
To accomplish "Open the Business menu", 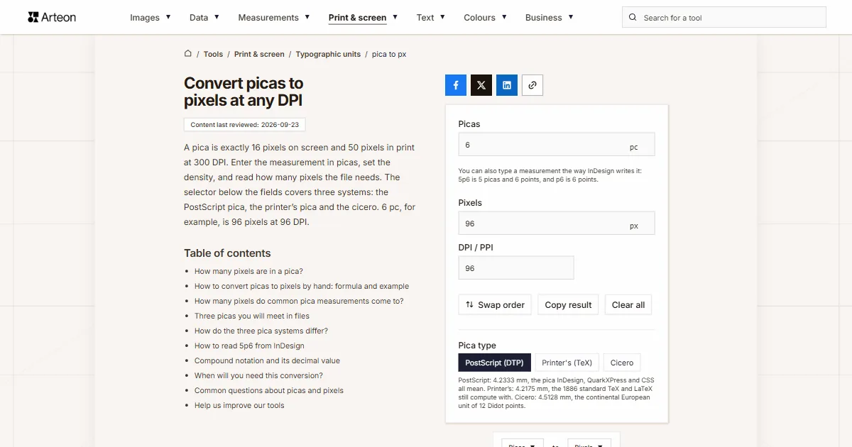I will click(x=550, y=17).
